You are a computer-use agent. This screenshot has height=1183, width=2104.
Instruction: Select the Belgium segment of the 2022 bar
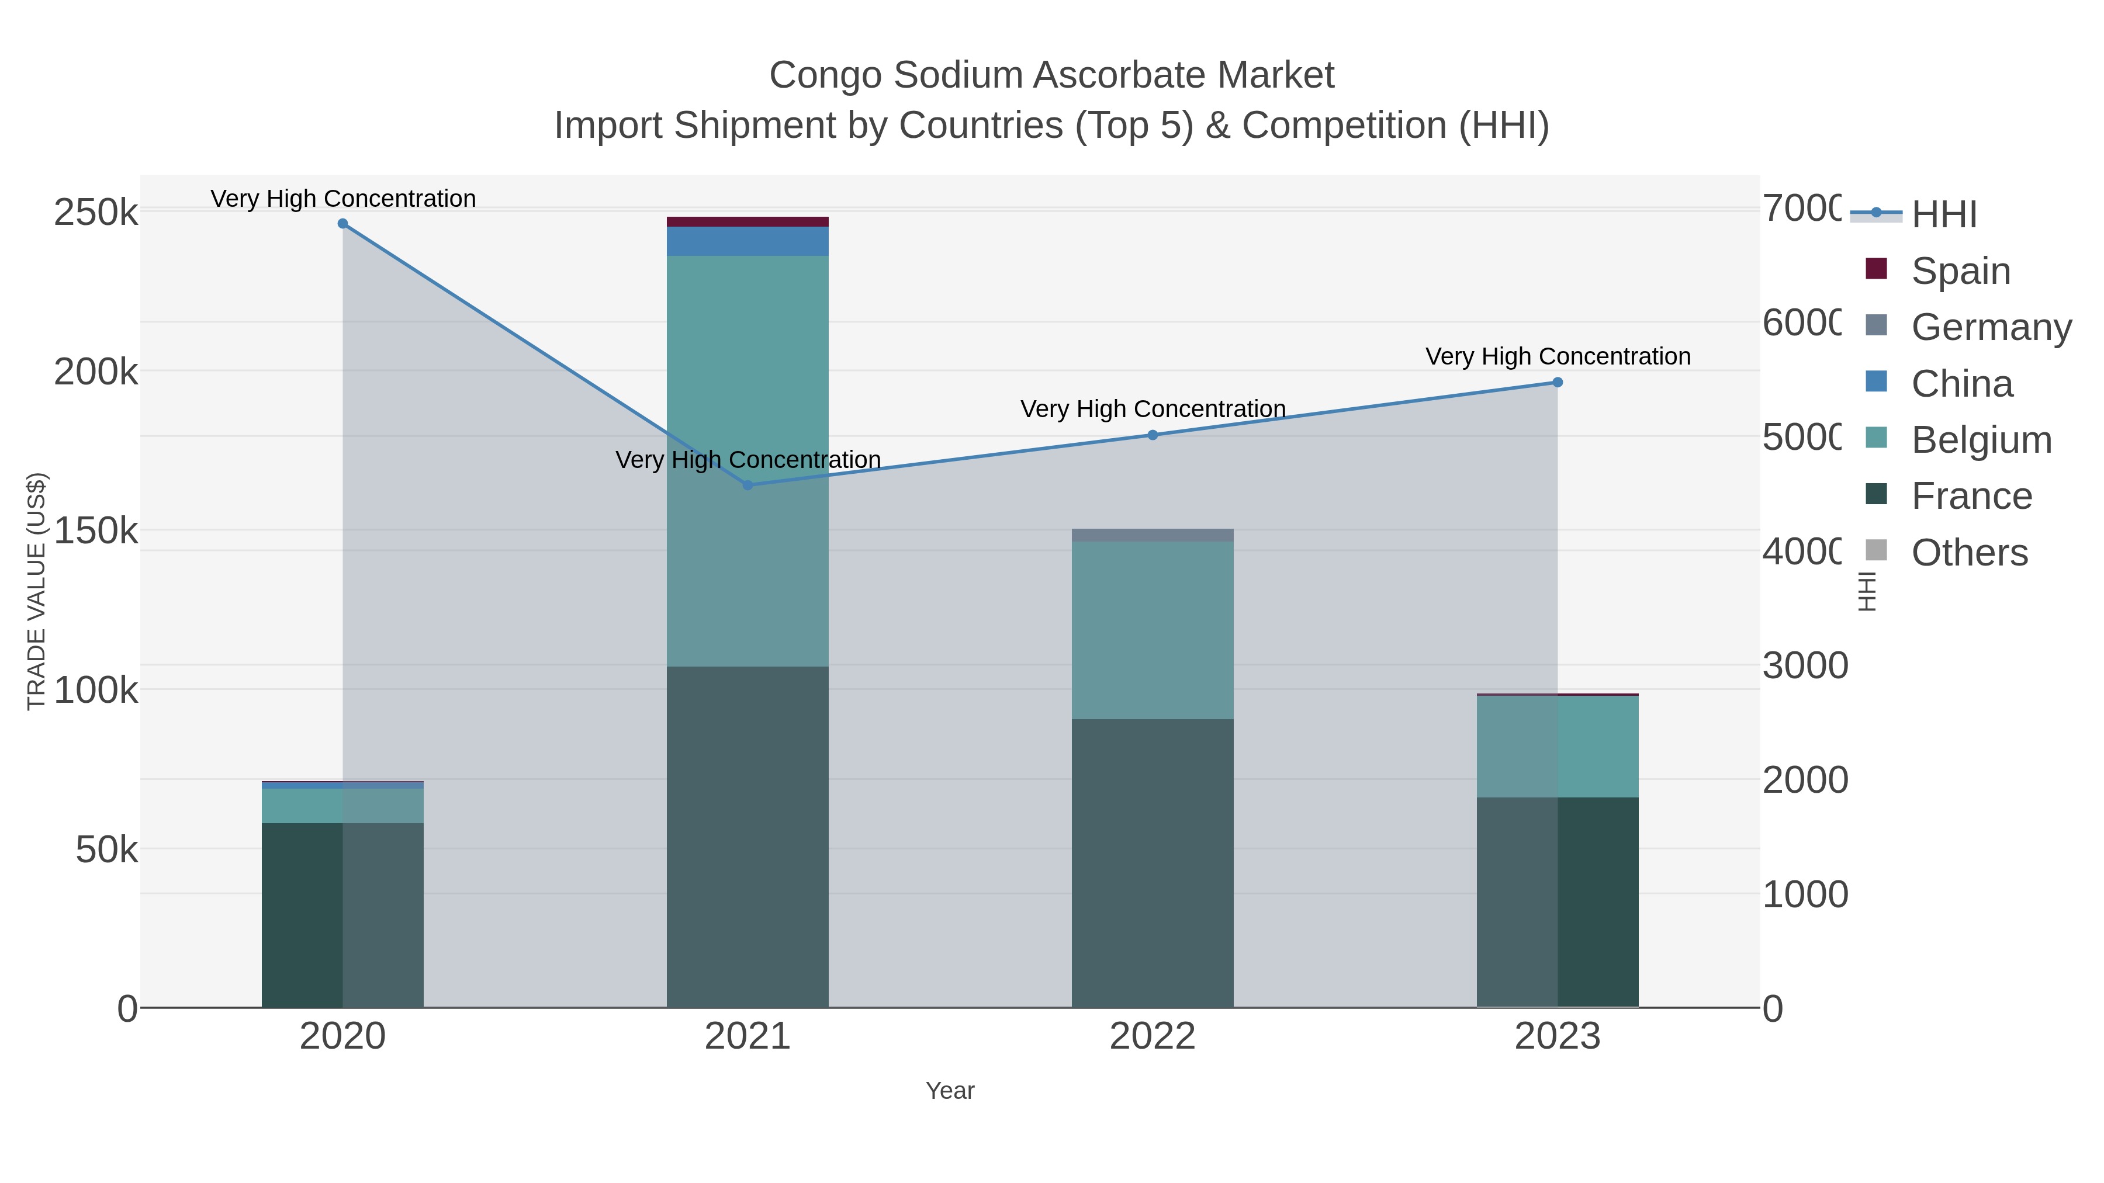click(1153, 630)
